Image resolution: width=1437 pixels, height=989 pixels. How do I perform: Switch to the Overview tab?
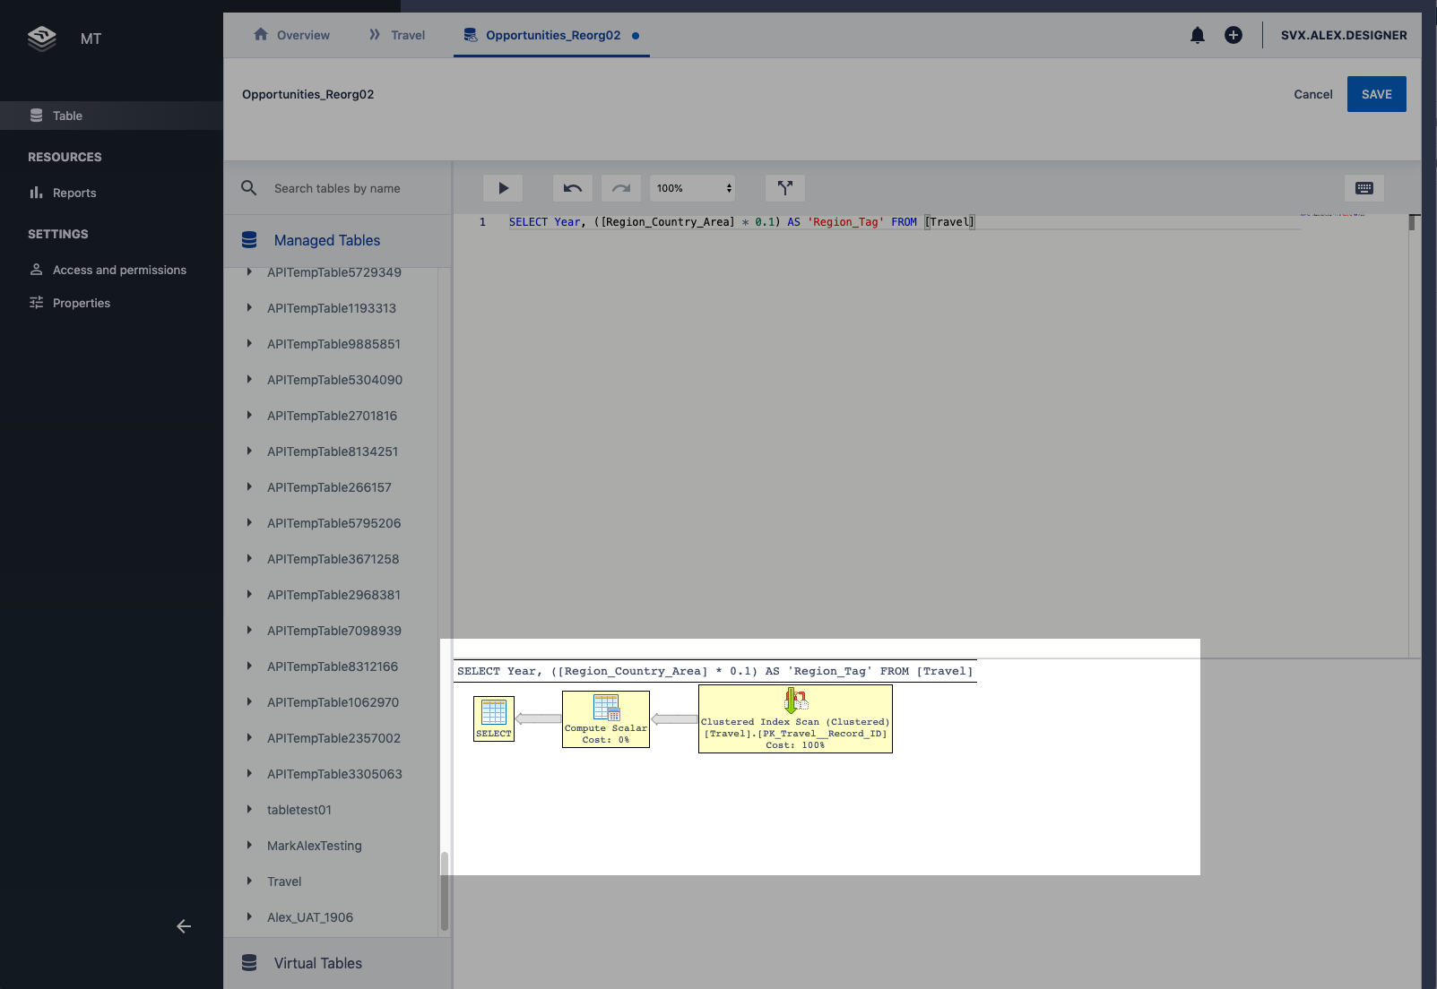(x=292, y=36)
